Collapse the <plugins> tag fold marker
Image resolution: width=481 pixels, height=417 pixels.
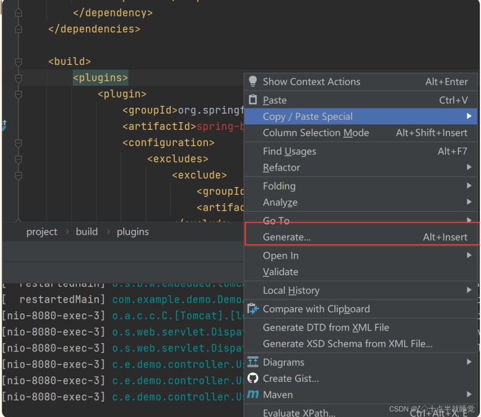[18, 78]
